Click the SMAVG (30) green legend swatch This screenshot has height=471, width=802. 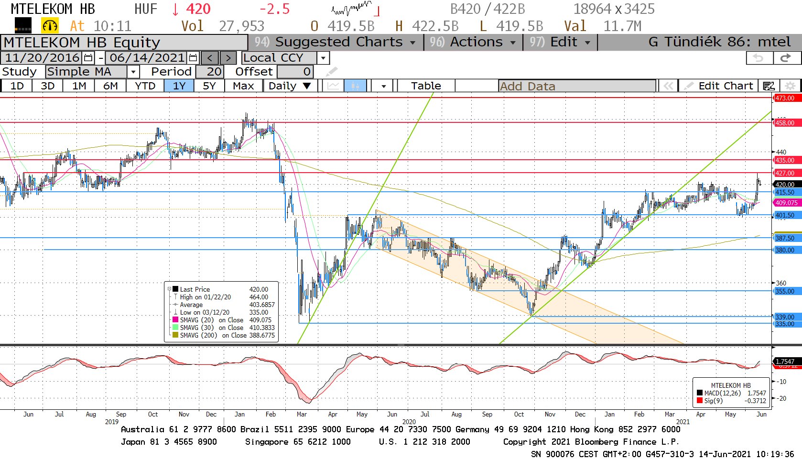pos(175,328)
